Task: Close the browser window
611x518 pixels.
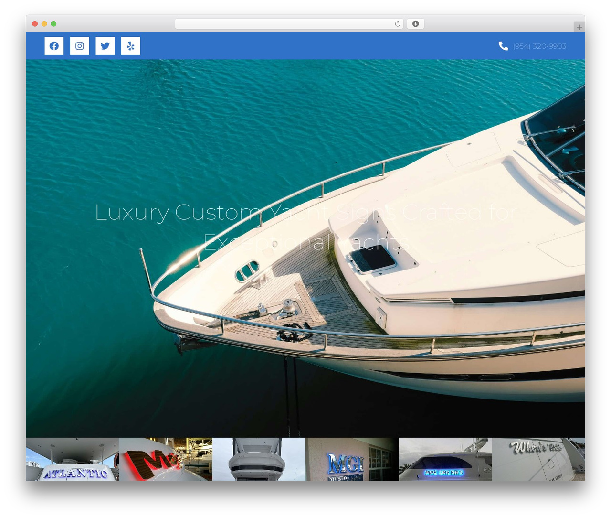Action: point(35,24)
